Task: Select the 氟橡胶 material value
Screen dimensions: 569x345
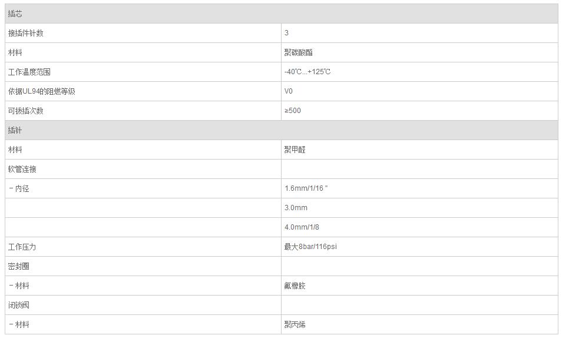Action: point(295,286)
